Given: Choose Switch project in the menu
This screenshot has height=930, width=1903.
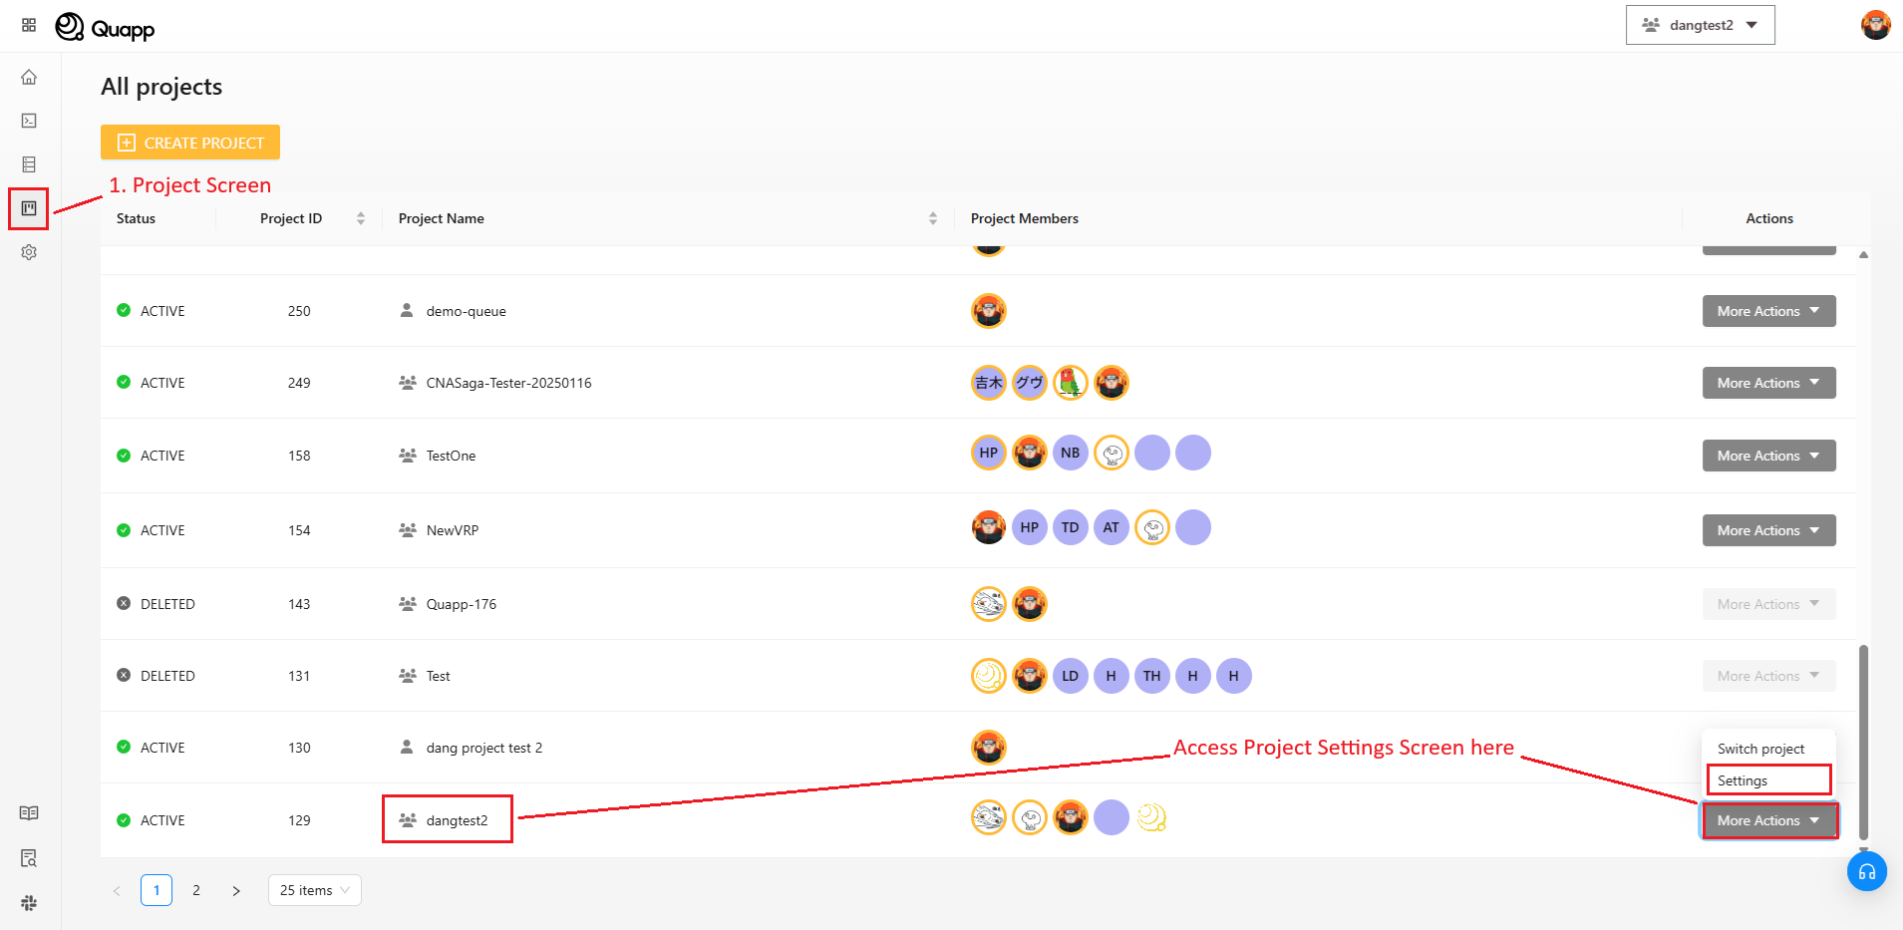Looking at the screenshot, I should pos(1760,749).
